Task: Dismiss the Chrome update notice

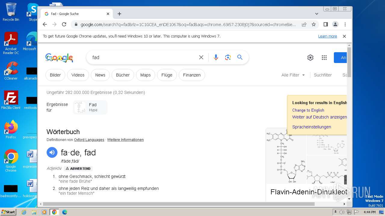Action: 344,36
